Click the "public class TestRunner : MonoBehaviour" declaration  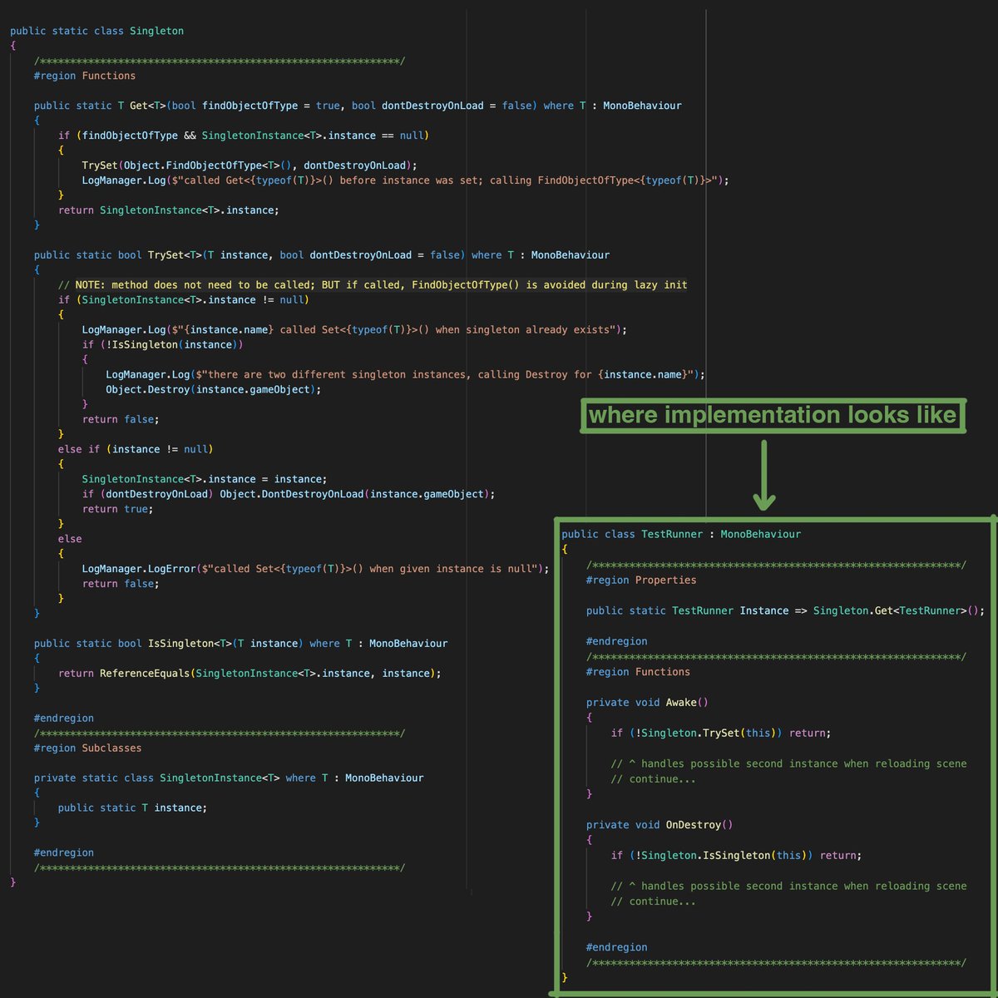click(x=681, y=535)
